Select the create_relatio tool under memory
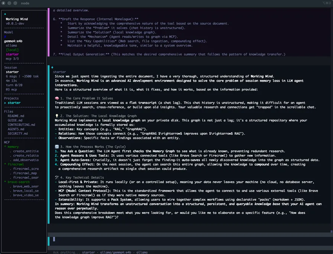Screen dimensions: 333x254 click(x=26, y=156)
